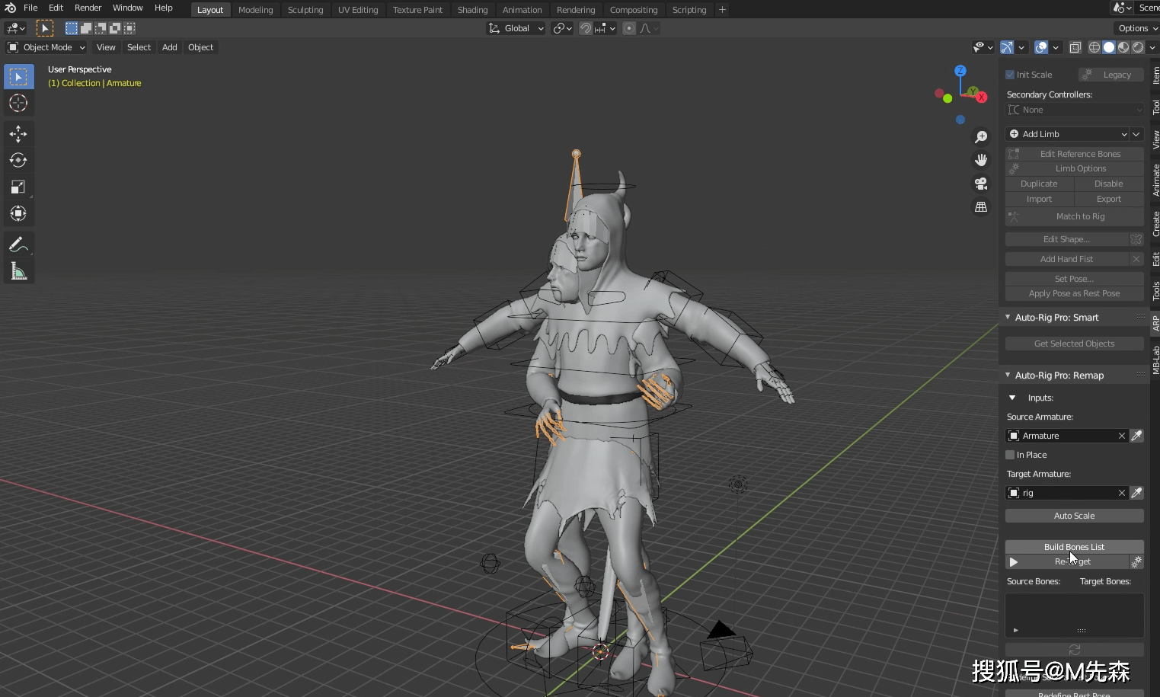Viewport: 1160px width, 697px height.
Task: Switch to orthographic grid view icon
Action: [981, 207]
